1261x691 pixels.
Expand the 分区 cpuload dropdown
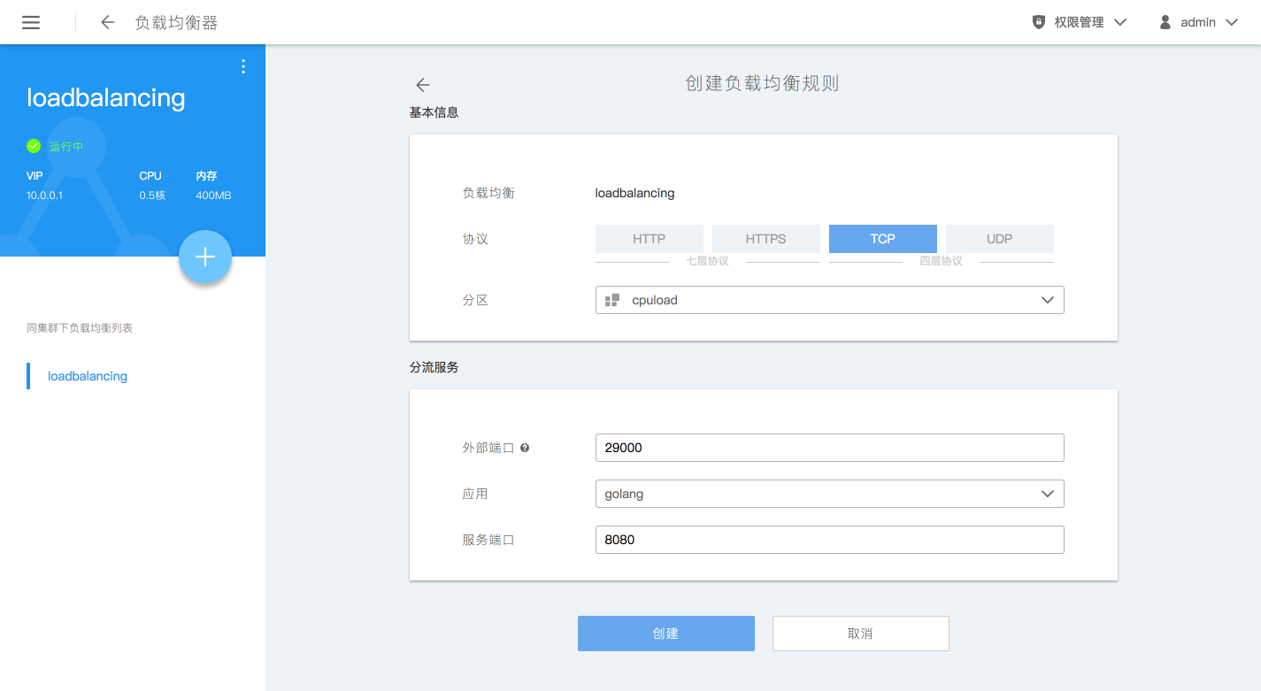coord(829,300)
